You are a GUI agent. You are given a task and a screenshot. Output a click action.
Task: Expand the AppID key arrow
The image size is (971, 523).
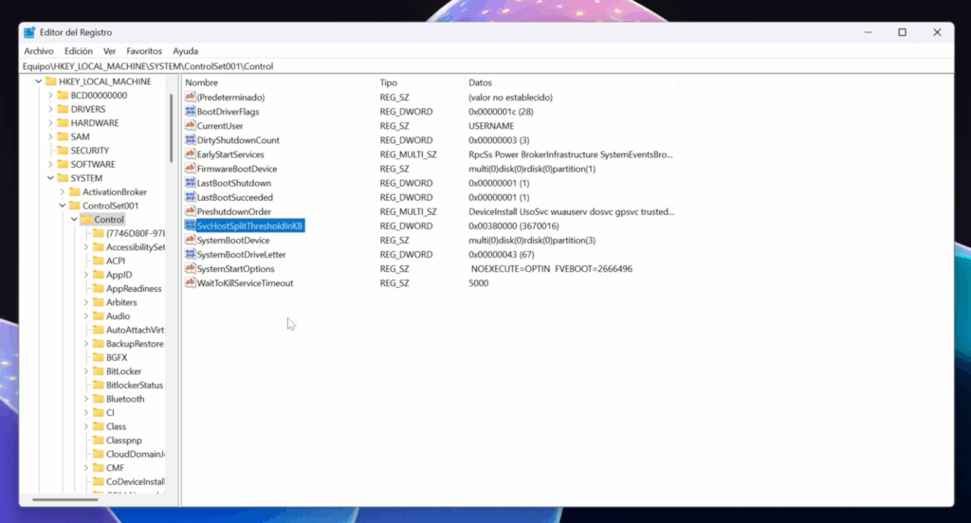coord(85,275)
